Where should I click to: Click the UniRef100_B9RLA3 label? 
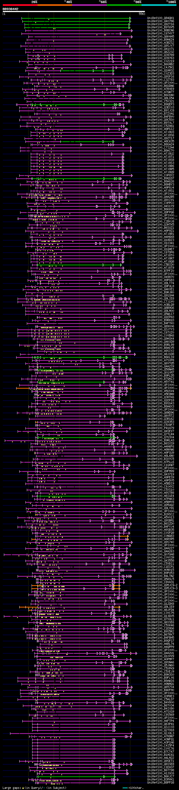161,440
